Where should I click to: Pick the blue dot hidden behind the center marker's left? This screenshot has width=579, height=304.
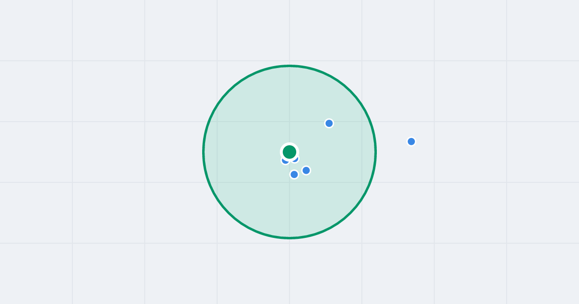tap(285, 160)
